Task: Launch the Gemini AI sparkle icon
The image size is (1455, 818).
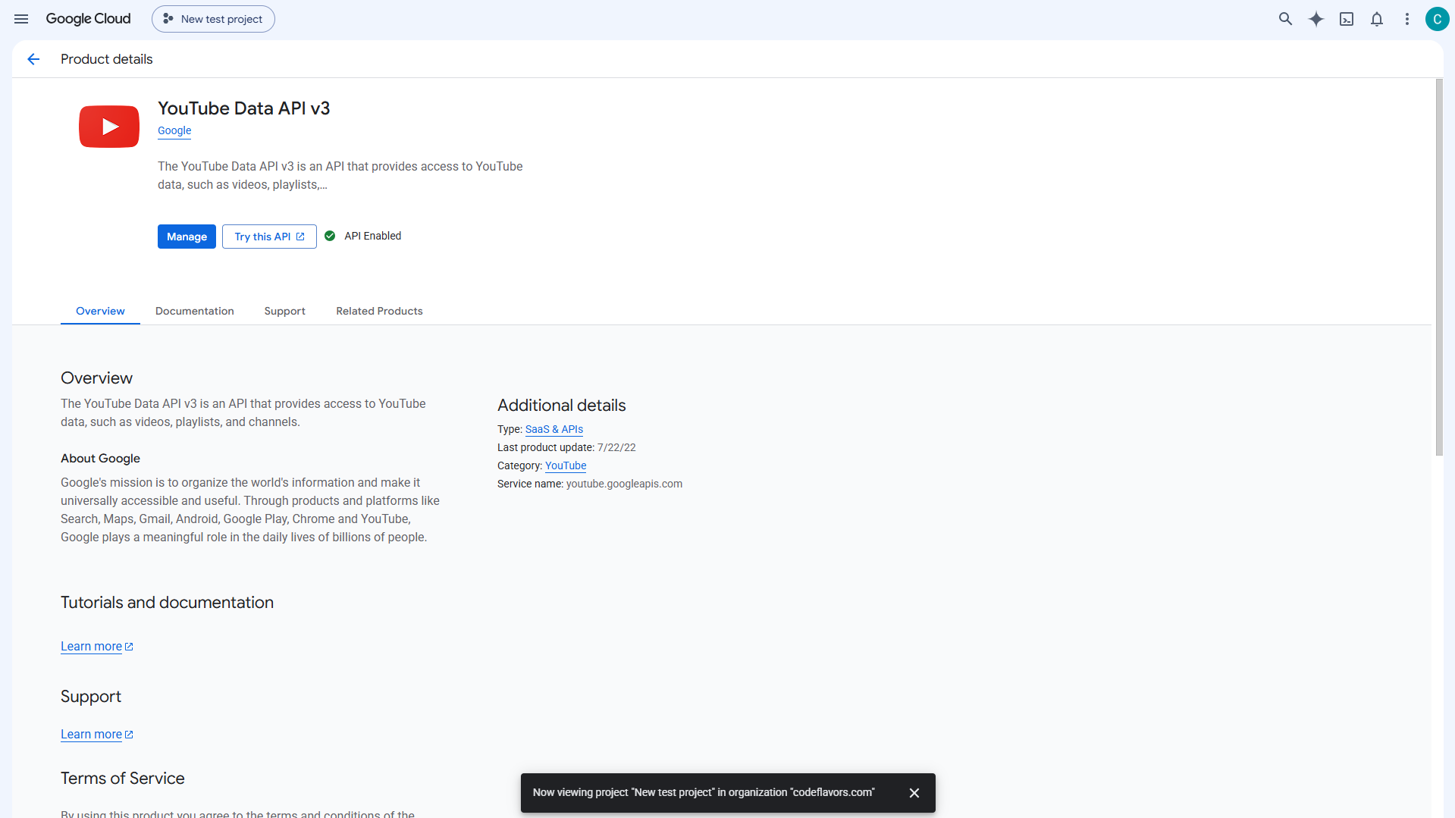Action: click(x=1316, y=19)
